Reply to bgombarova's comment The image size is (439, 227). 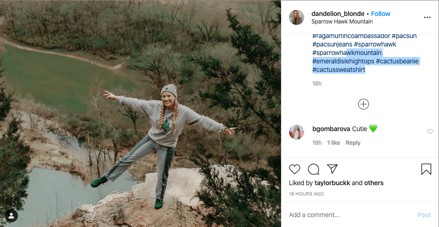pyautogui.click(x=353, y=143)
